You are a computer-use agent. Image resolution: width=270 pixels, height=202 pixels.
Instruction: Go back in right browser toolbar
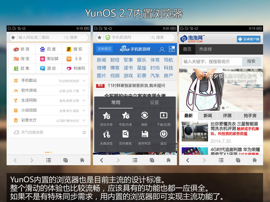188,160
